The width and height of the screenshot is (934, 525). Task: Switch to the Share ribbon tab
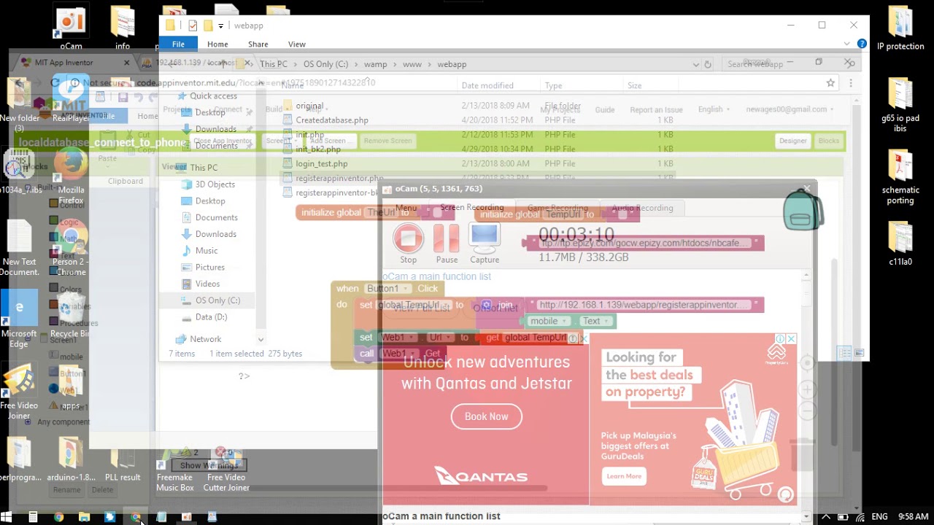click(x=258, y=44)
